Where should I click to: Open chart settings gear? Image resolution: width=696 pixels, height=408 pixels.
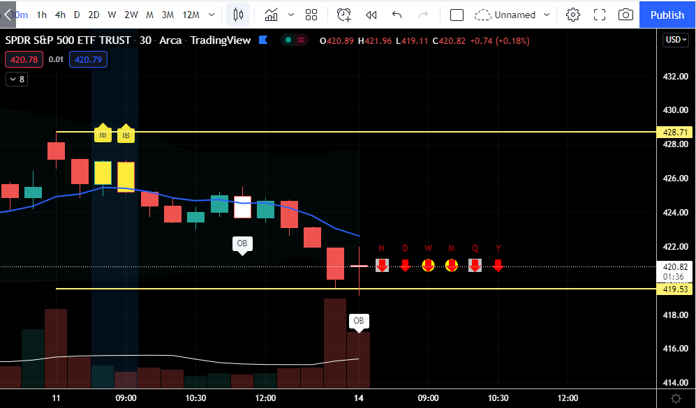click(x=573, y=15)
